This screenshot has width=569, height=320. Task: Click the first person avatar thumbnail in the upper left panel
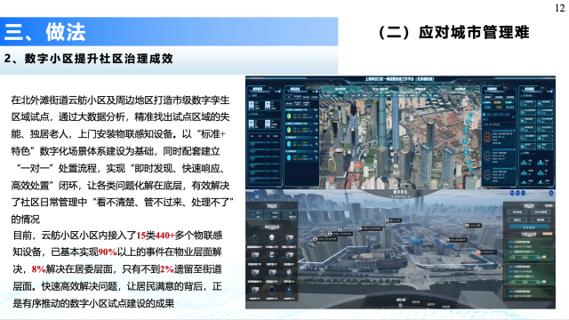tap(252, 106)
